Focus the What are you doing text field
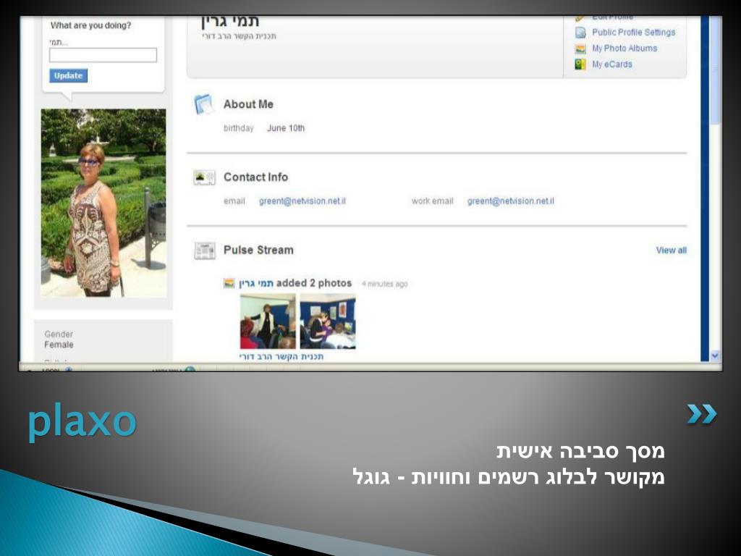 [x=103, y=55]
